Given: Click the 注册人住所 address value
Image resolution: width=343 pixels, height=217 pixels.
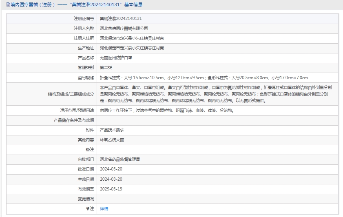Looking at the screenshot, I should point(132,38).
